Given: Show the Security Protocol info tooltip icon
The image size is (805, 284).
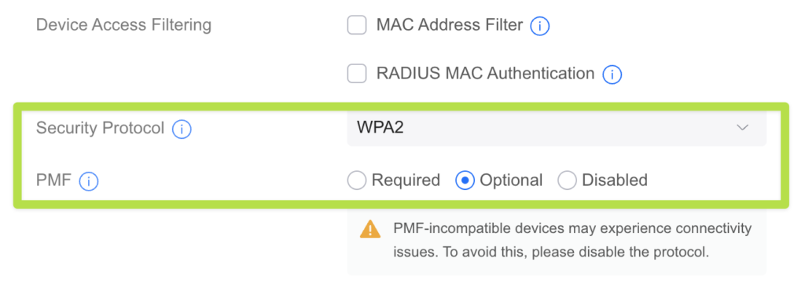Looking at the screenshot, I should pos(182,129).
